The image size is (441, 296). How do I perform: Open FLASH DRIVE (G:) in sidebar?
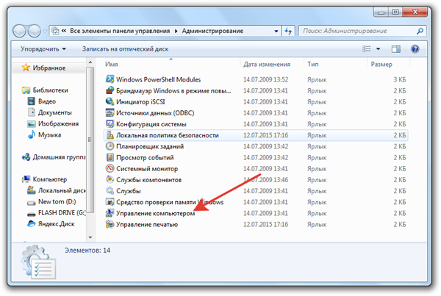click(x=62, y=213)
